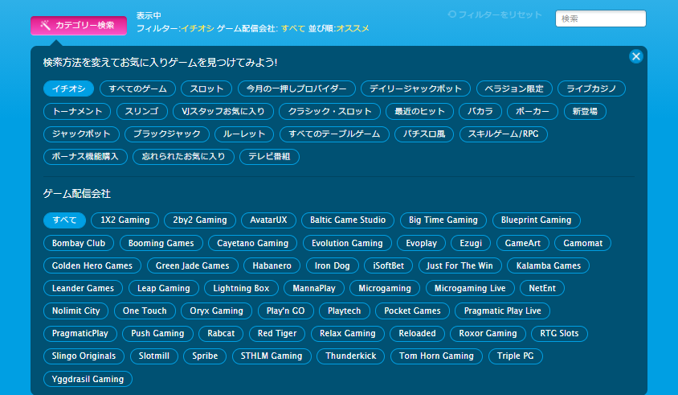The width and height of the screenshot is (678, 395).
Task: Filter games by スリンゴ
Action: click(x=141, y=111)
